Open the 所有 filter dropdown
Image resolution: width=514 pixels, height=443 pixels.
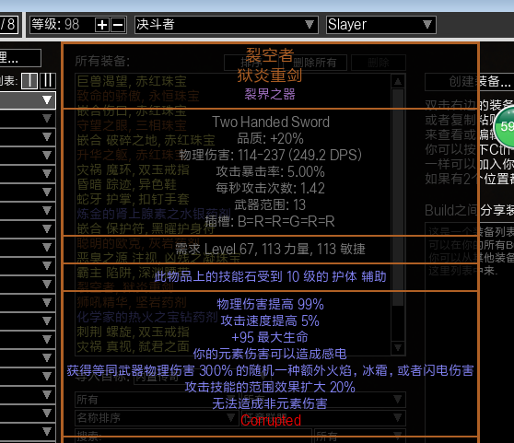point(157,400)
